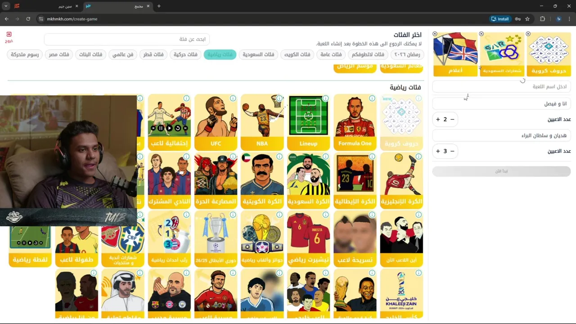Click the ابحث عن فئة search box
The width and height of the screenshot is (576, 324).
[x=127, y=39]
